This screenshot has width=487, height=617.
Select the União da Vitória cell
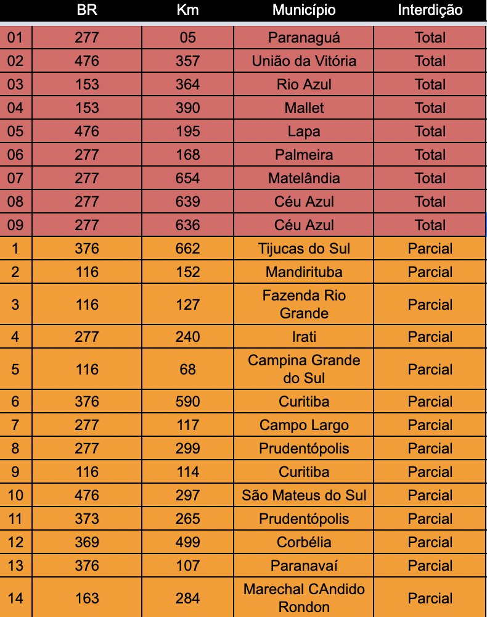[304, 60]
